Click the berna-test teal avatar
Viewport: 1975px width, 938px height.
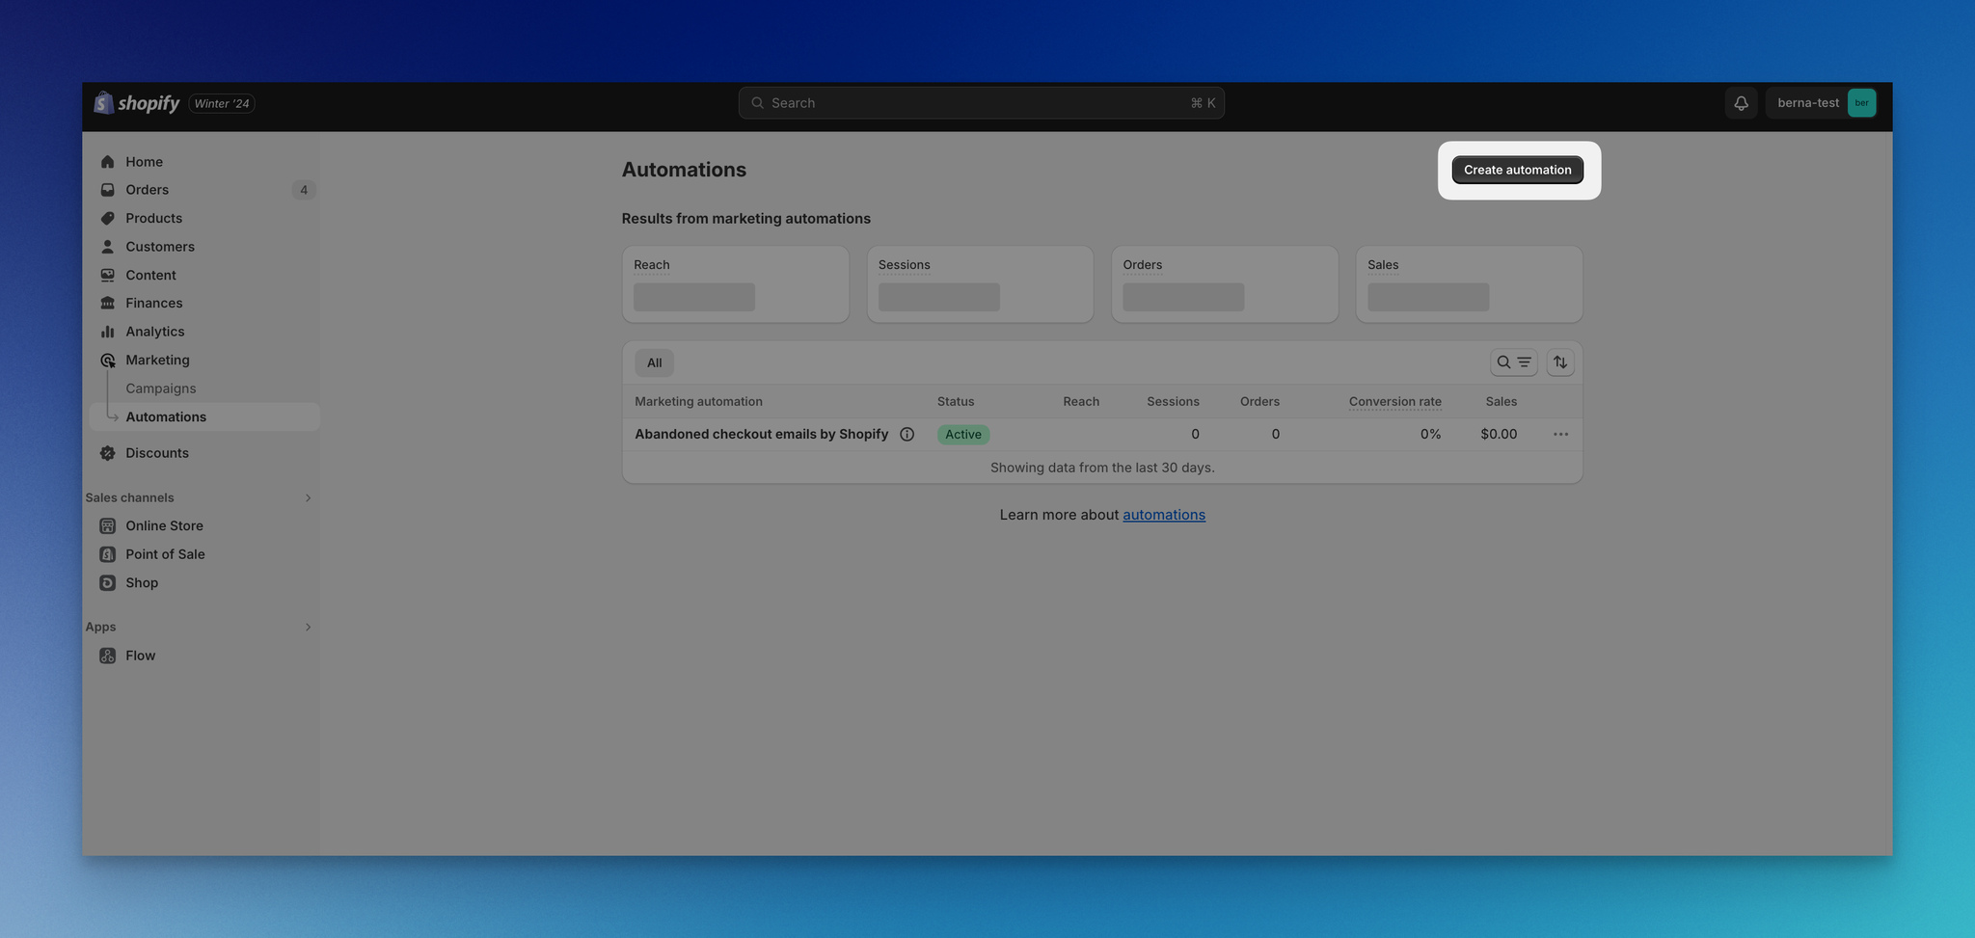click(1861, 103)
